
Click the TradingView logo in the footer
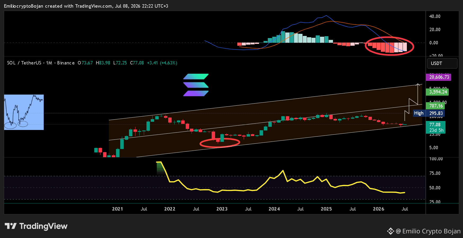point(36,226)
